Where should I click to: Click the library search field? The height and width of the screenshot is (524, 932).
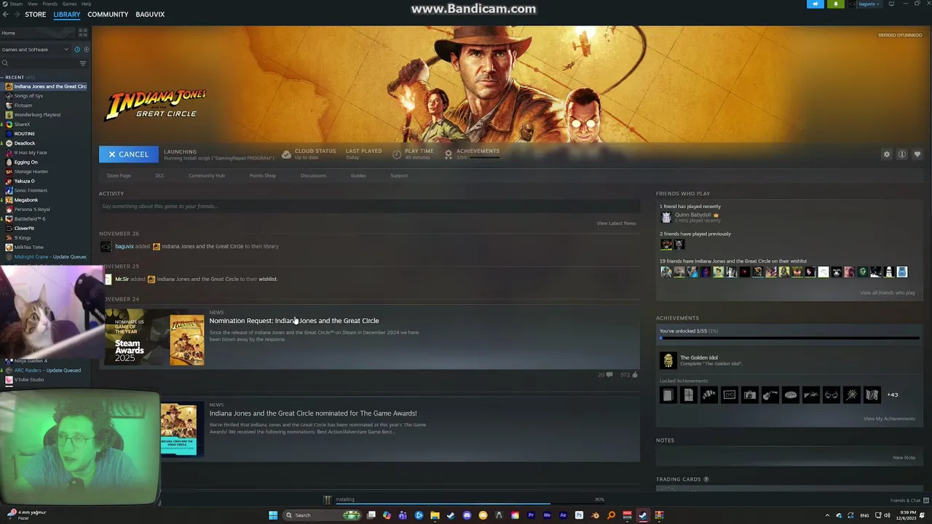pyautogui.click(x=38, y=63)
